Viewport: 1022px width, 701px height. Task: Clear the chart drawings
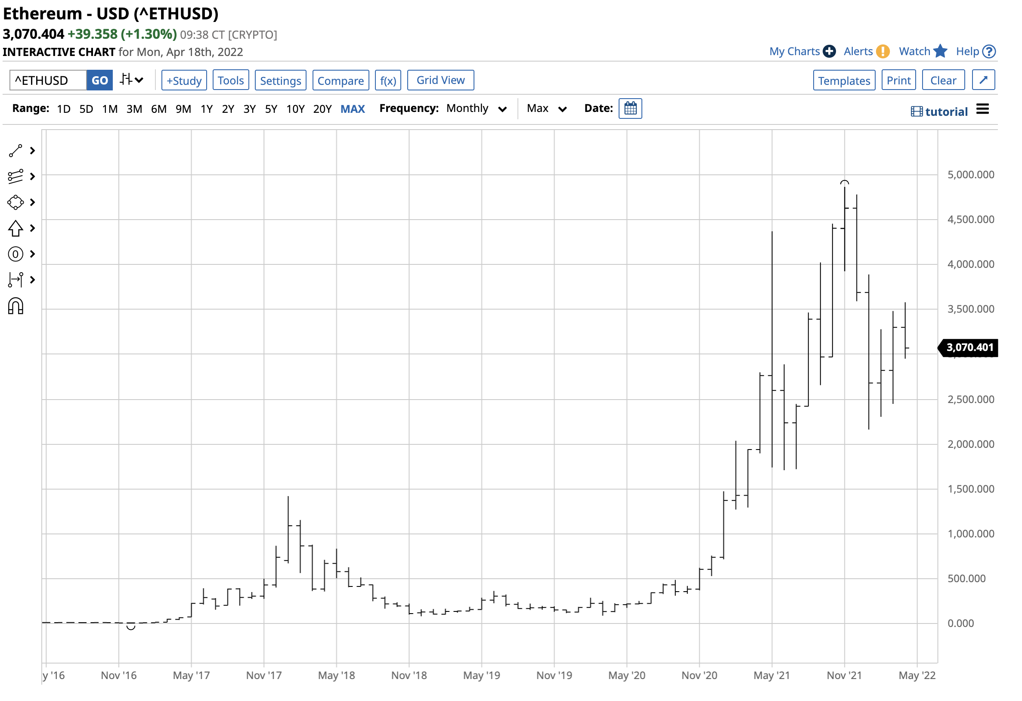tap(943, 80)
